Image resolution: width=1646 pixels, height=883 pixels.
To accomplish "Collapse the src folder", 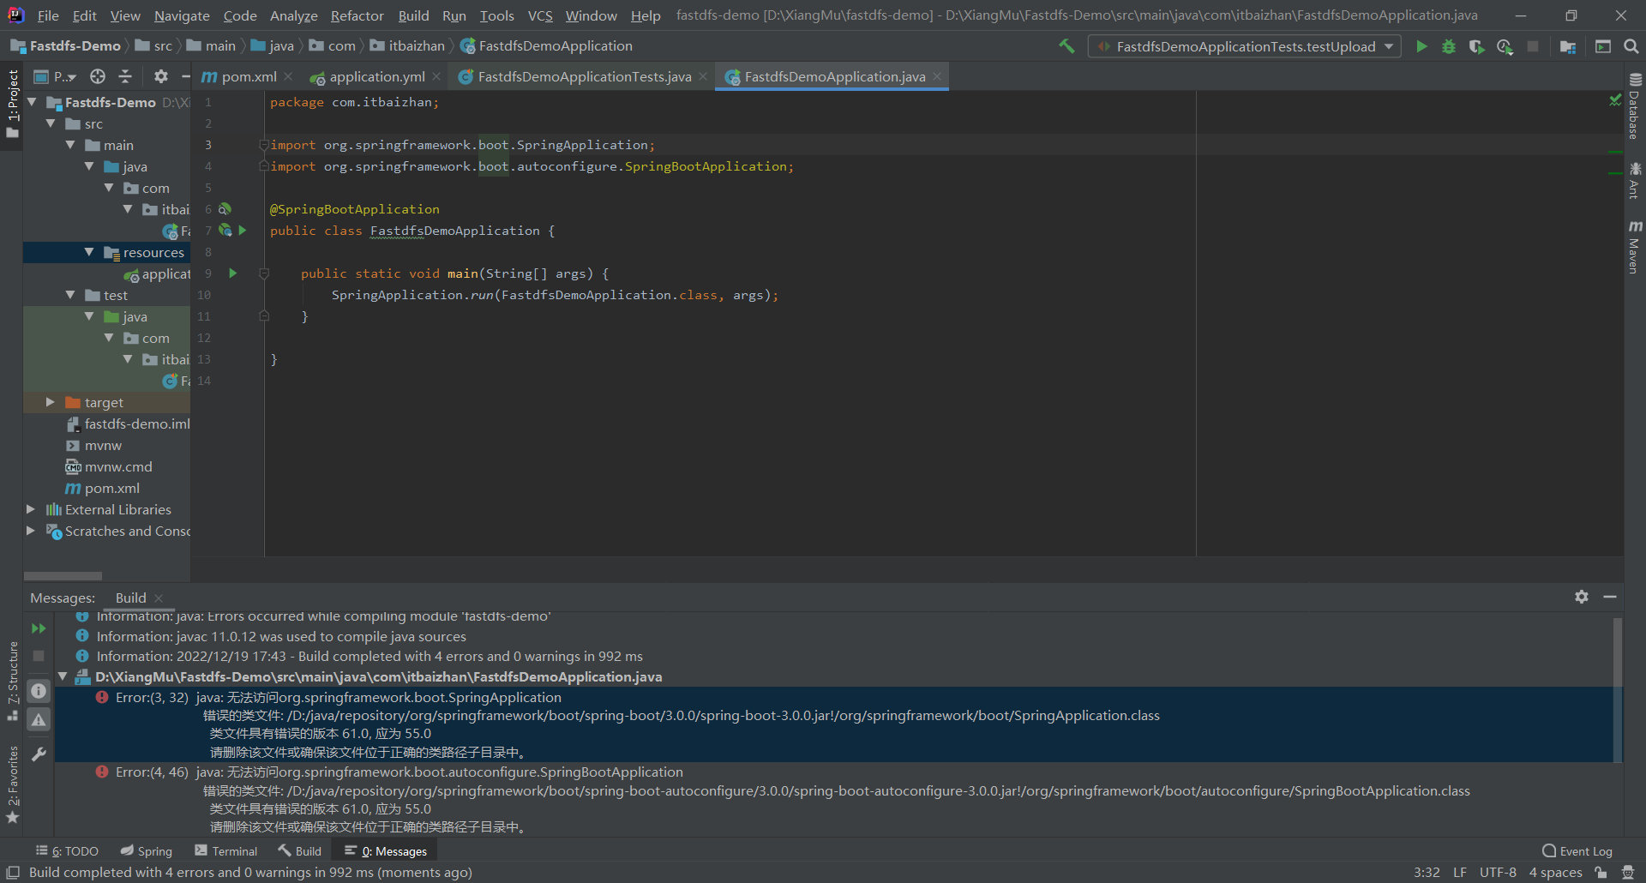I will point(51,123).
